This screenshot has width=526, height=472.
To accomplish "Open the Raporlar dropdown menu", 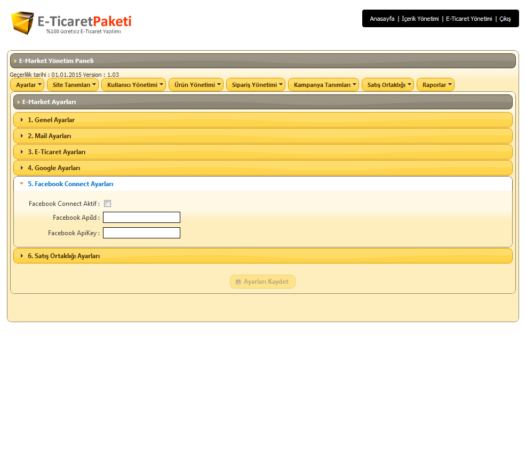I will [435, 85].
